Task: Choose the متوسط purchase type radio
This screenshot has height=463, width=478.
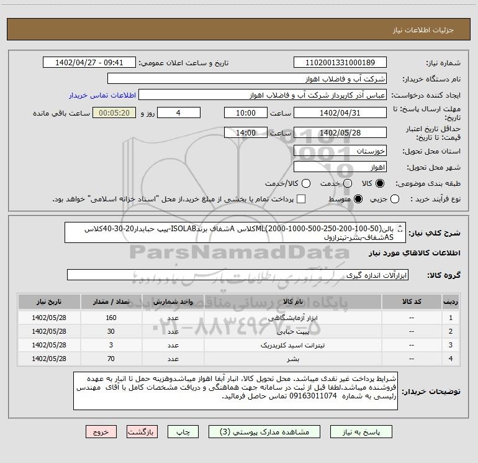Action: (358, 199)
